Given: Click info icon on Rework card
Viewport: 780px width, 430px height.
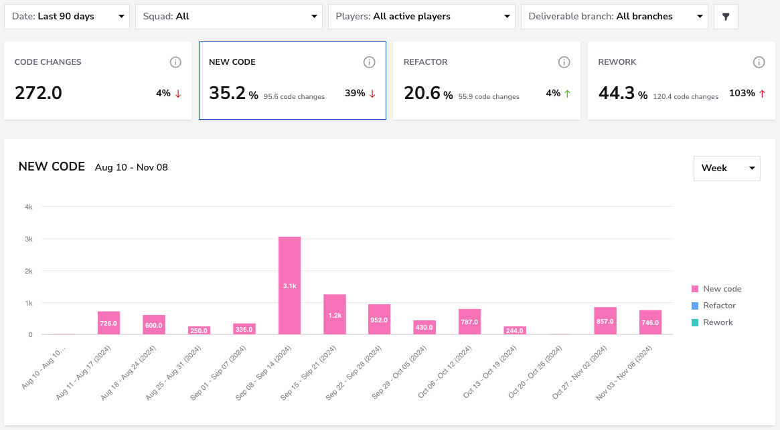Looking at the screenshot, I should pos(759,62).
